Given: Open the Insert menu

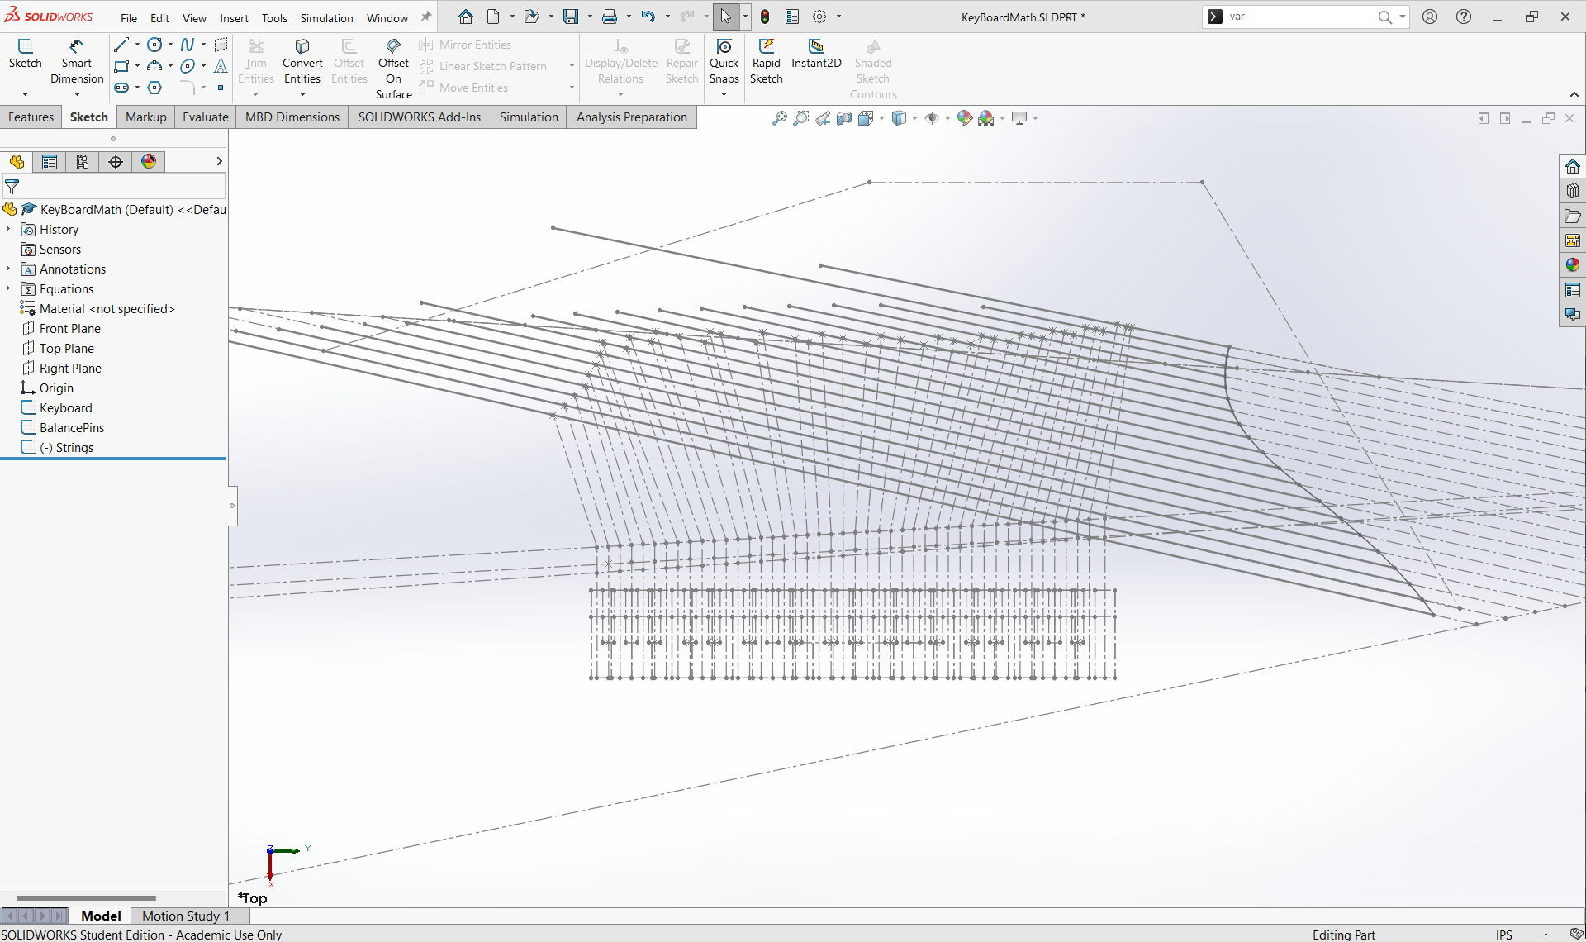Looking at the screenshot, I should [234, 18].
